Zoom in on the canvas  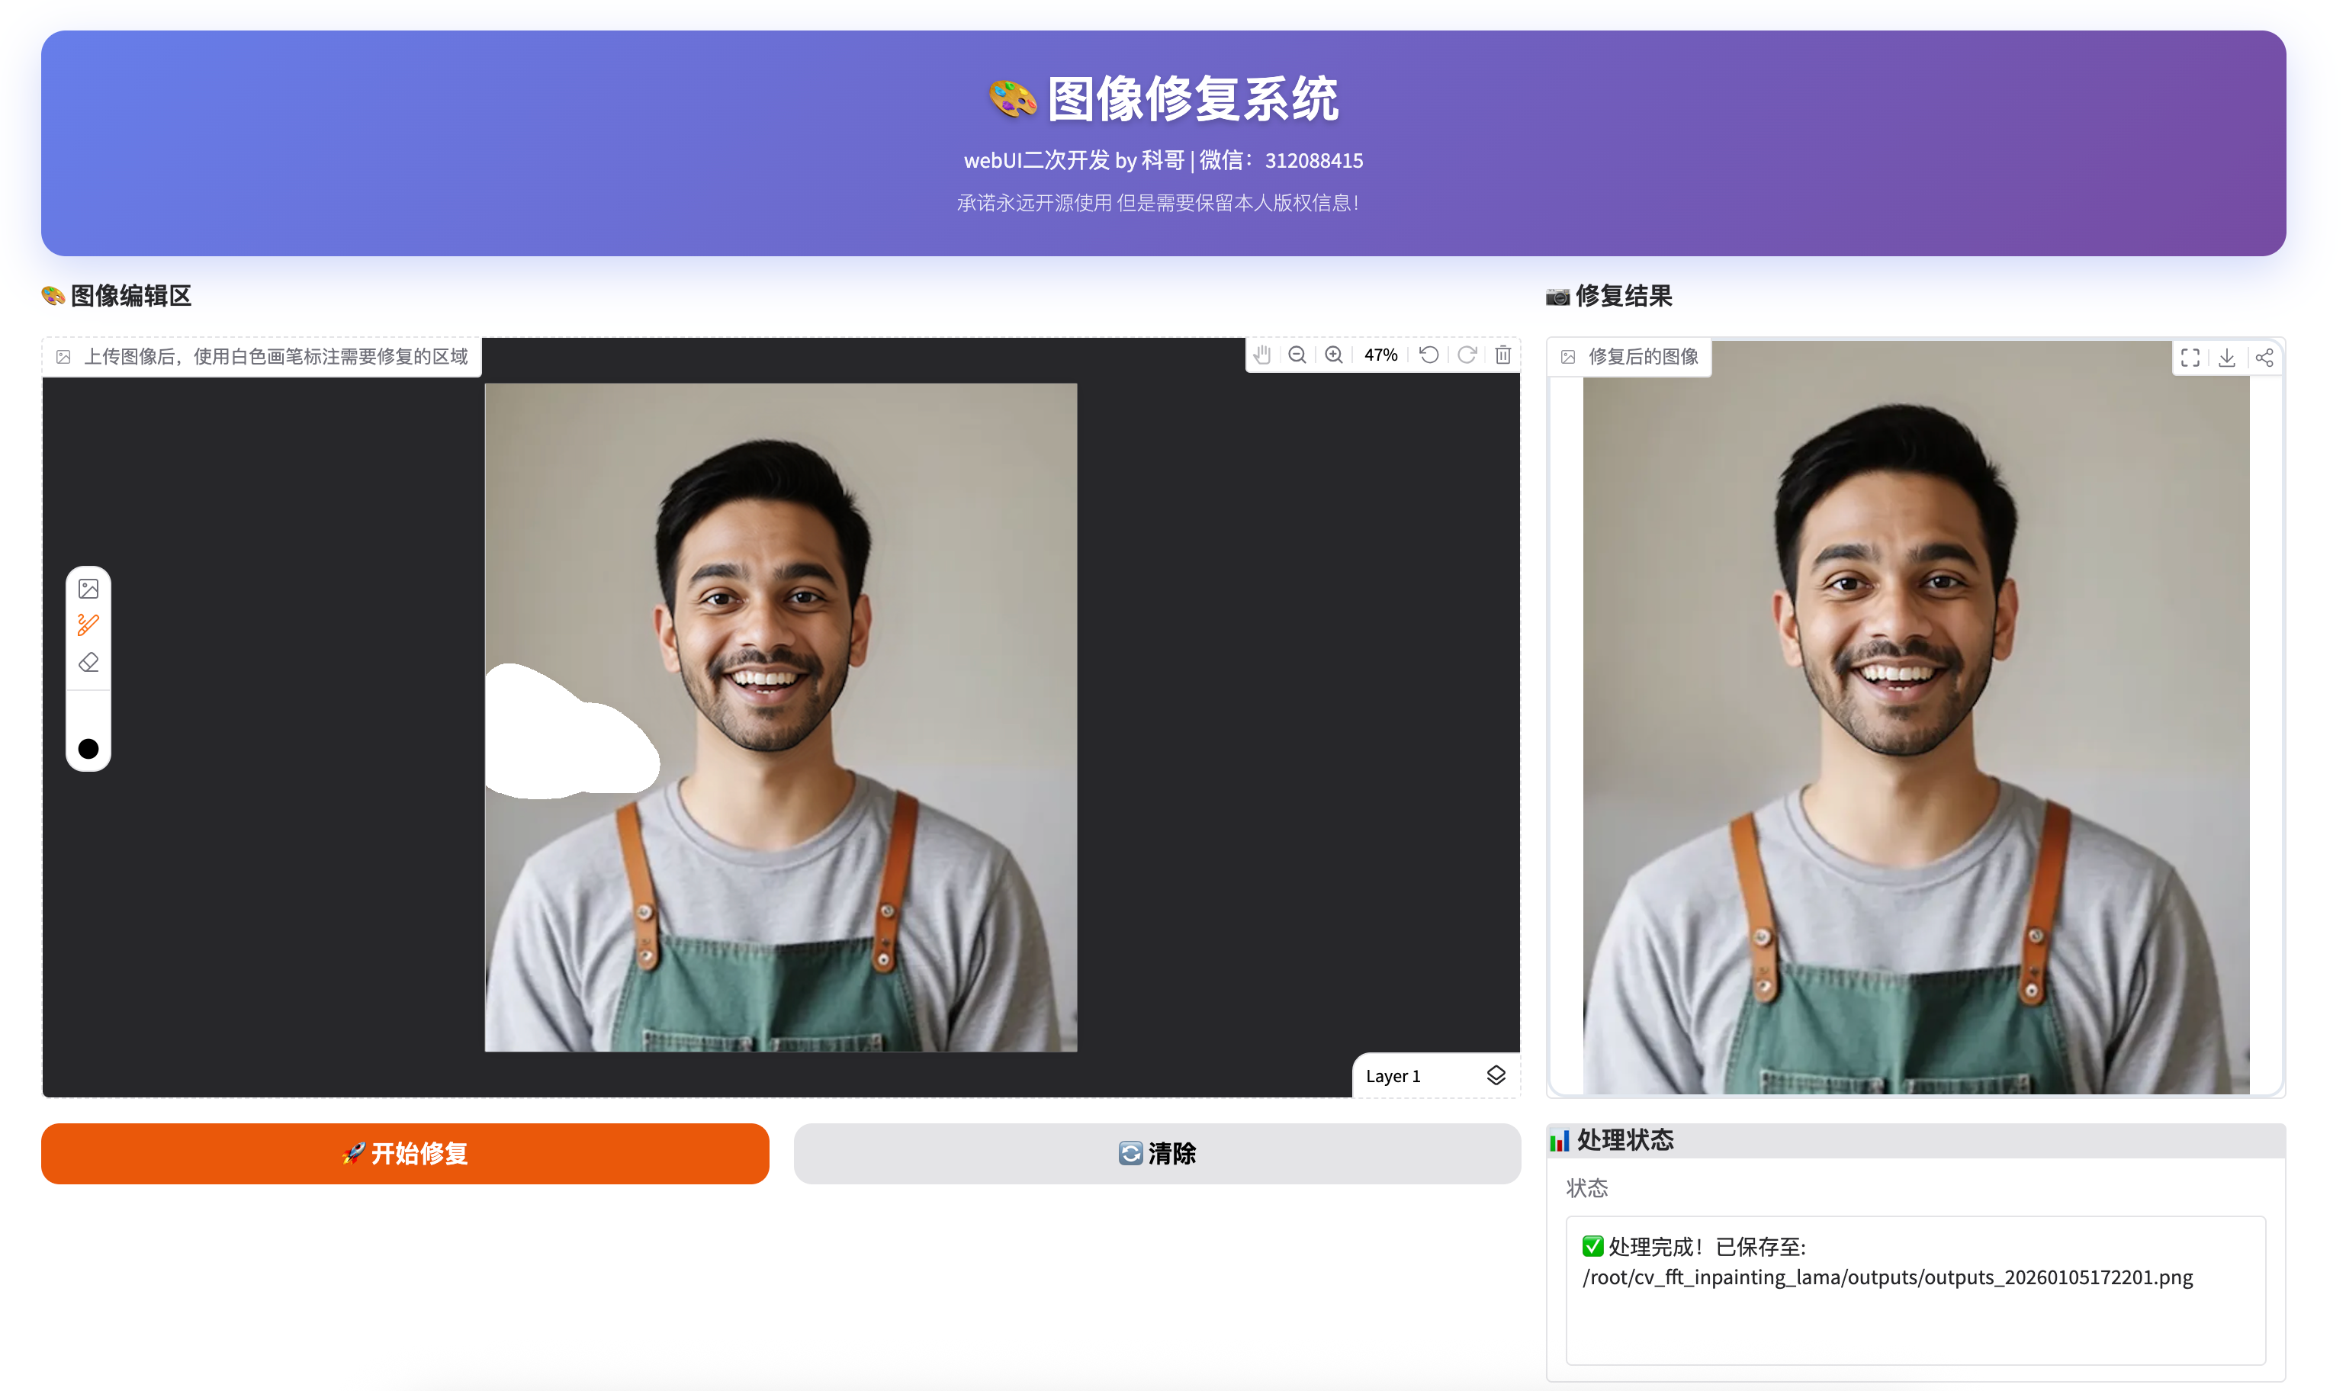pos(1335,355)
